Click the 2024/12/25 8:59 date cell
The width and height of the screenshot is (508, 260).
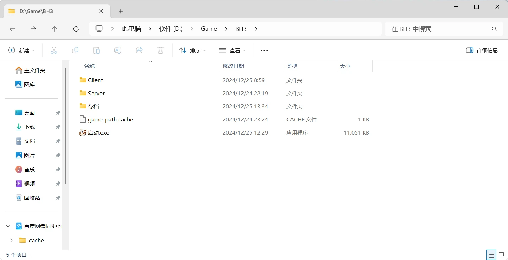(244, 80)
